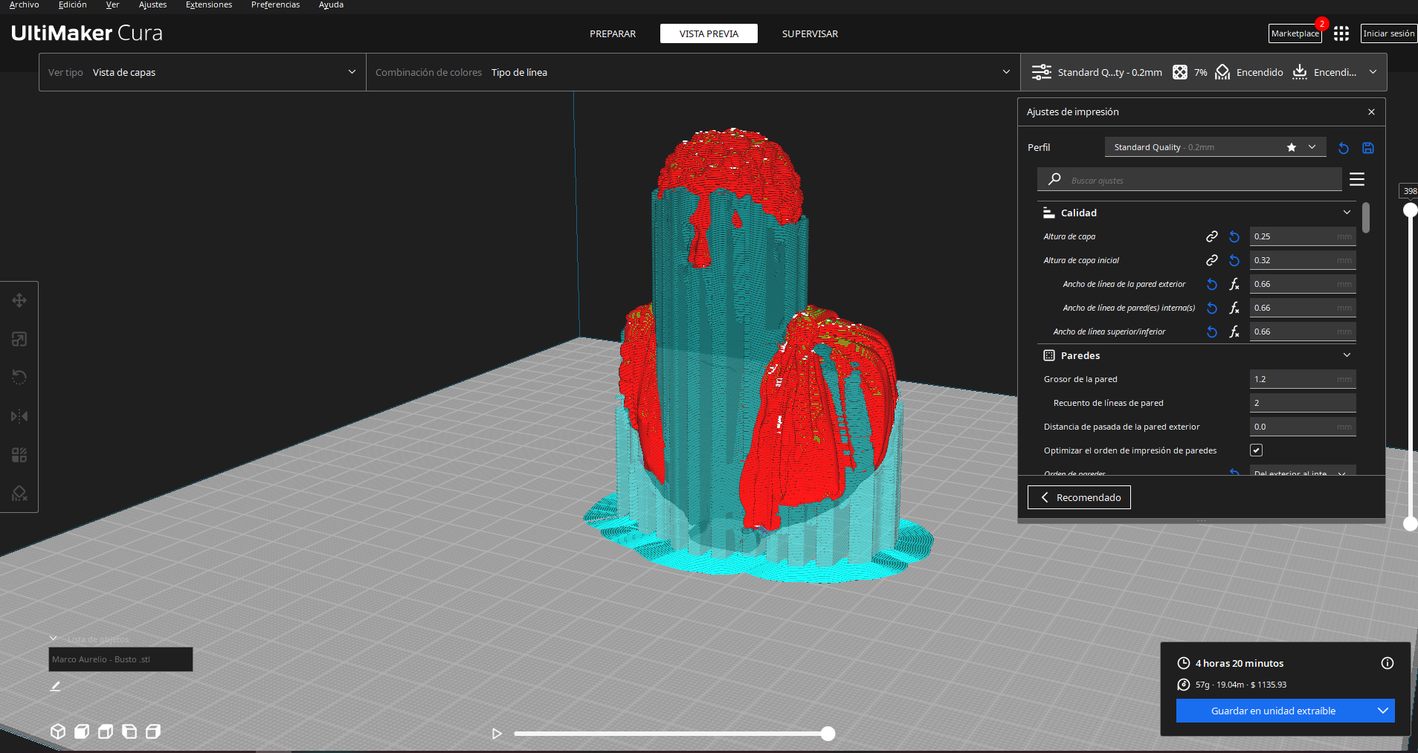The width and height of the screenshot is (1418, 753).
Task: Collapse the Lista de objetos chevron
Action: click(54, 639)
